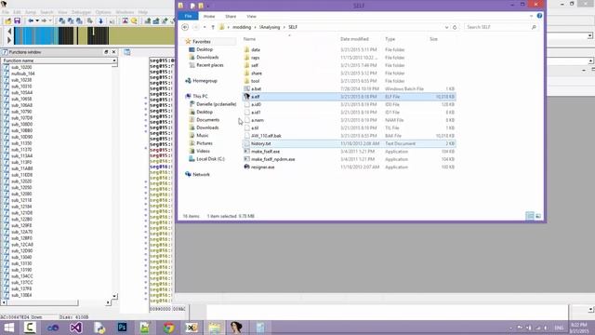
Task: Open File menu in IDA
Action: (6, 12)
